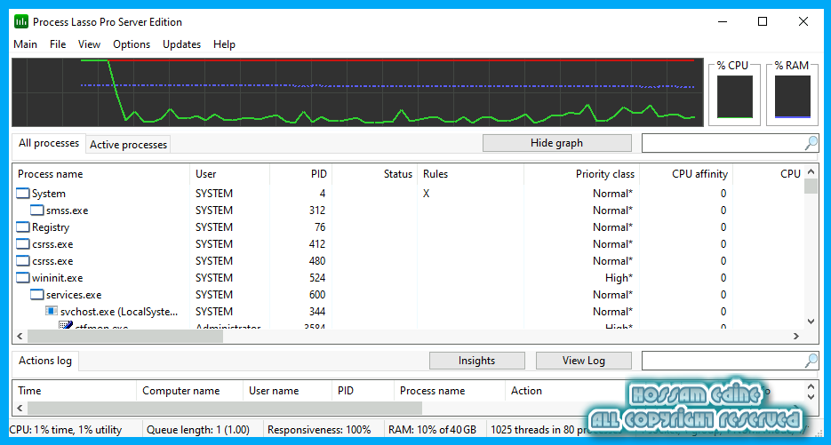Click the % RAM meter gauge
The height and width of the screenshot is (445, 831).
click(x=792, y=97)
